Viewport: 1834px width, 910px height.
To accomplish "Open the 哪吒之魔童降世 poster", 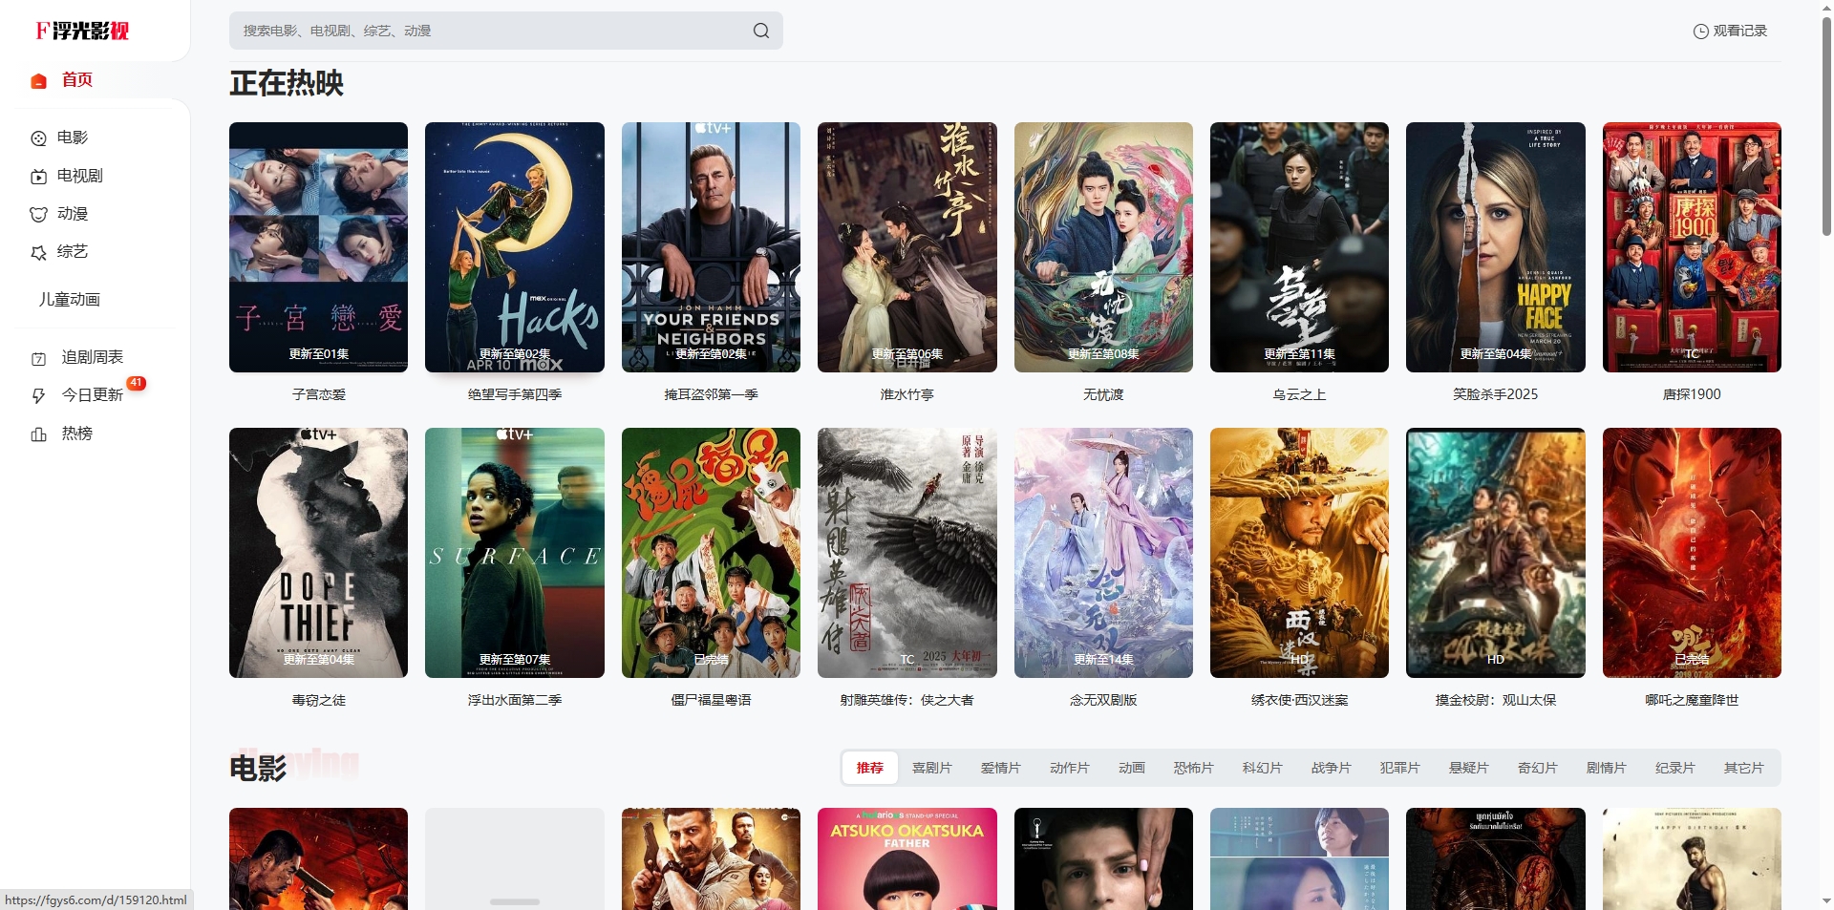I will pos(1692,553).
